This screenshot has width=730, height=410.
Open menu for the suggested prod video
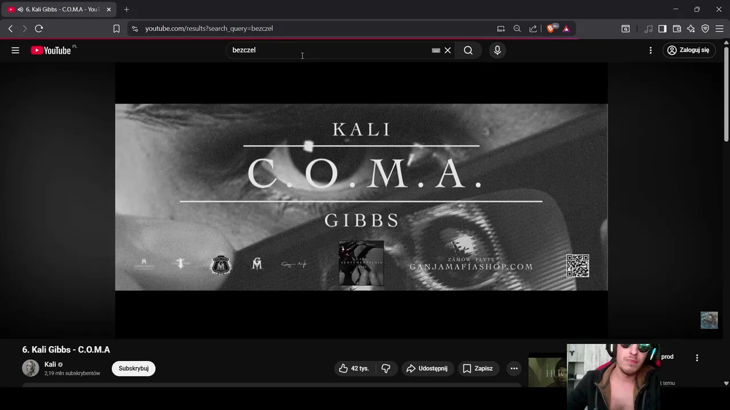point(697,358)
